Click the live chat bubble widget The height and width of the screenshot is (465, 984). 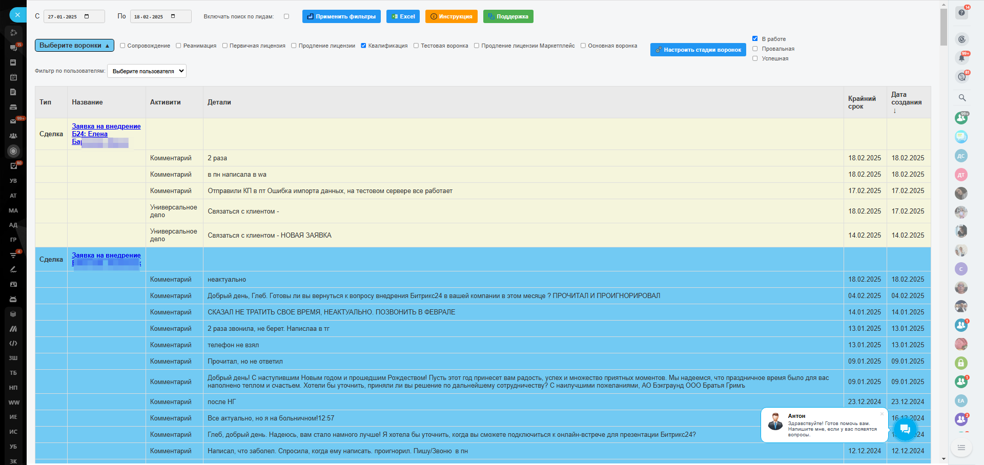tap(905, 429)
